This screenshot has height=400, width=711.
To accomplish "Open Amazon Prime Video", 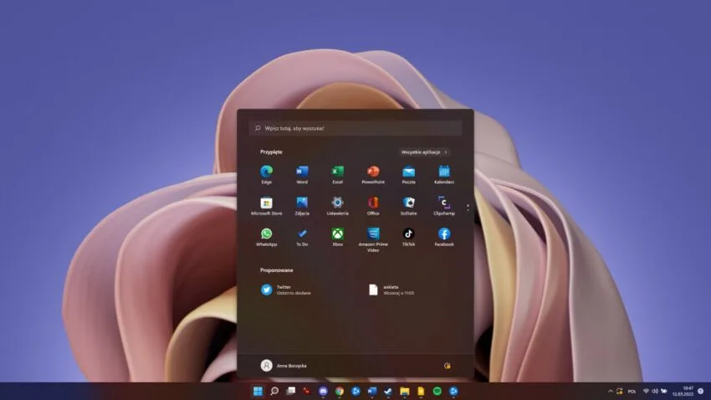I will click(x=373, y=240).
